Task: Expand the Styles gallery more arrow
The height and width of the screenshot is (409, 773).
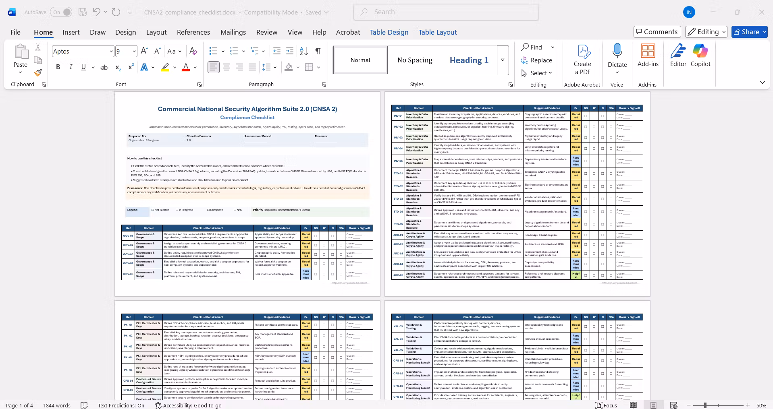Action: click(x=503, y=60)
